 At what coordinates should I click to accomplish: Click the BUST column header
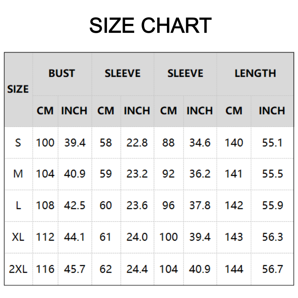61,73
